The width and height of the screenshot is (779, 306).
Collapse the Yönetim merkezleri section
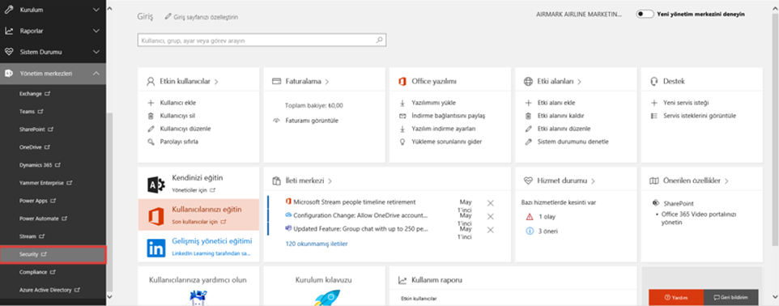pyautogui.click(x=96, y=74)
